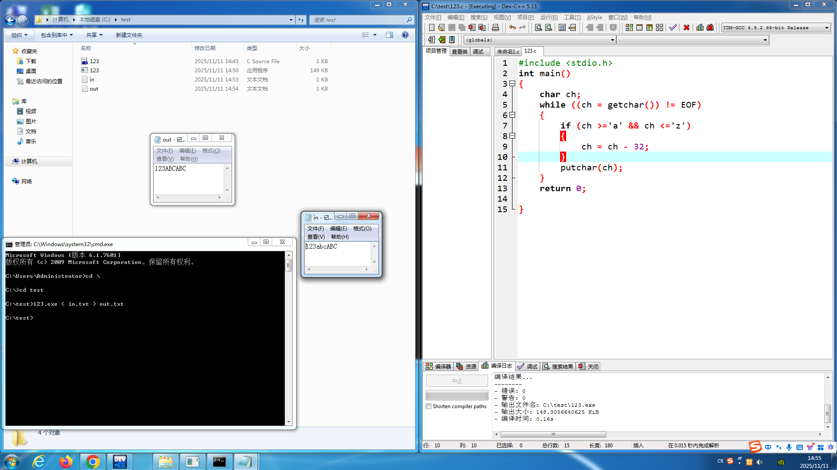Toggle the Explorer preview pane icon
The width and height of the screenshot is (837, 470).
pyautogui.click(x=389, y=35)
